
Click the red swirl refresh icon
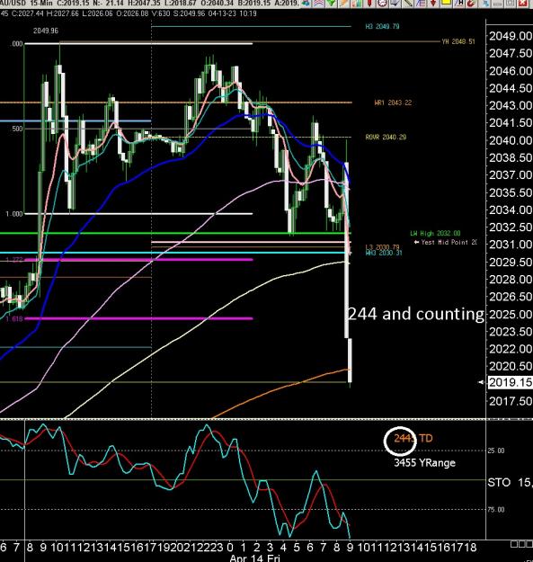(471, 4)
